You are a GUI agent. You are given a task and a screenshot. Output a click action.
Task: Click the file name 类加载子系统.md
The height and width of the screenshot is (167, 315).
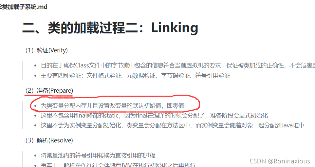(x=24, y=7)
